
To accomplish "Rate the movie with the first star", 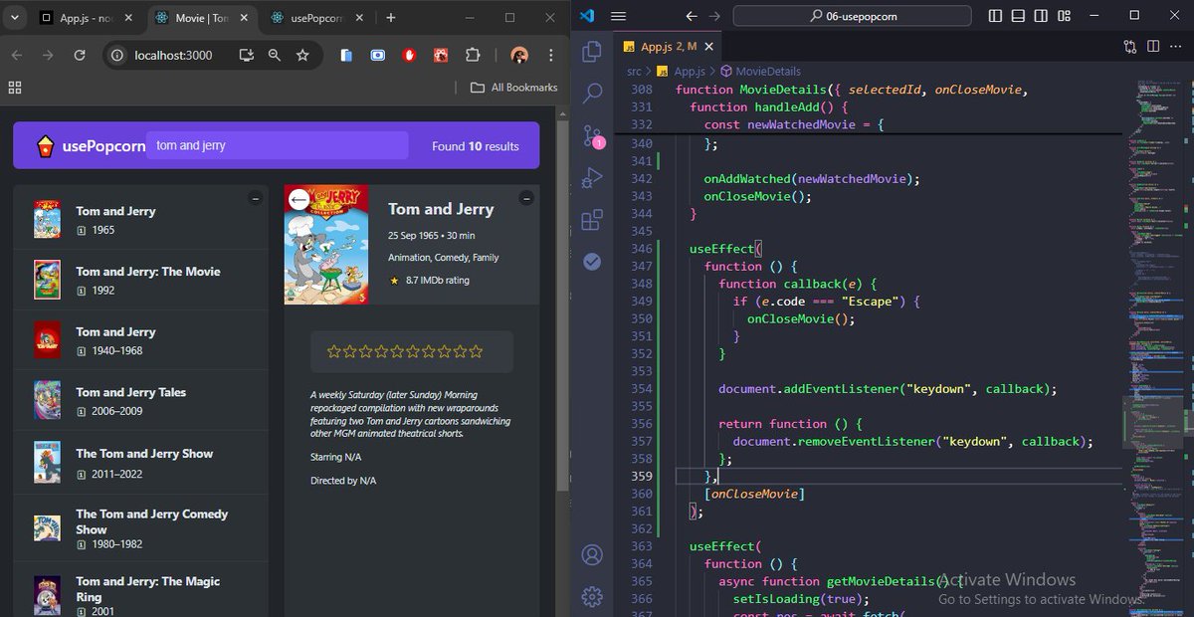I will click(334, 351).
